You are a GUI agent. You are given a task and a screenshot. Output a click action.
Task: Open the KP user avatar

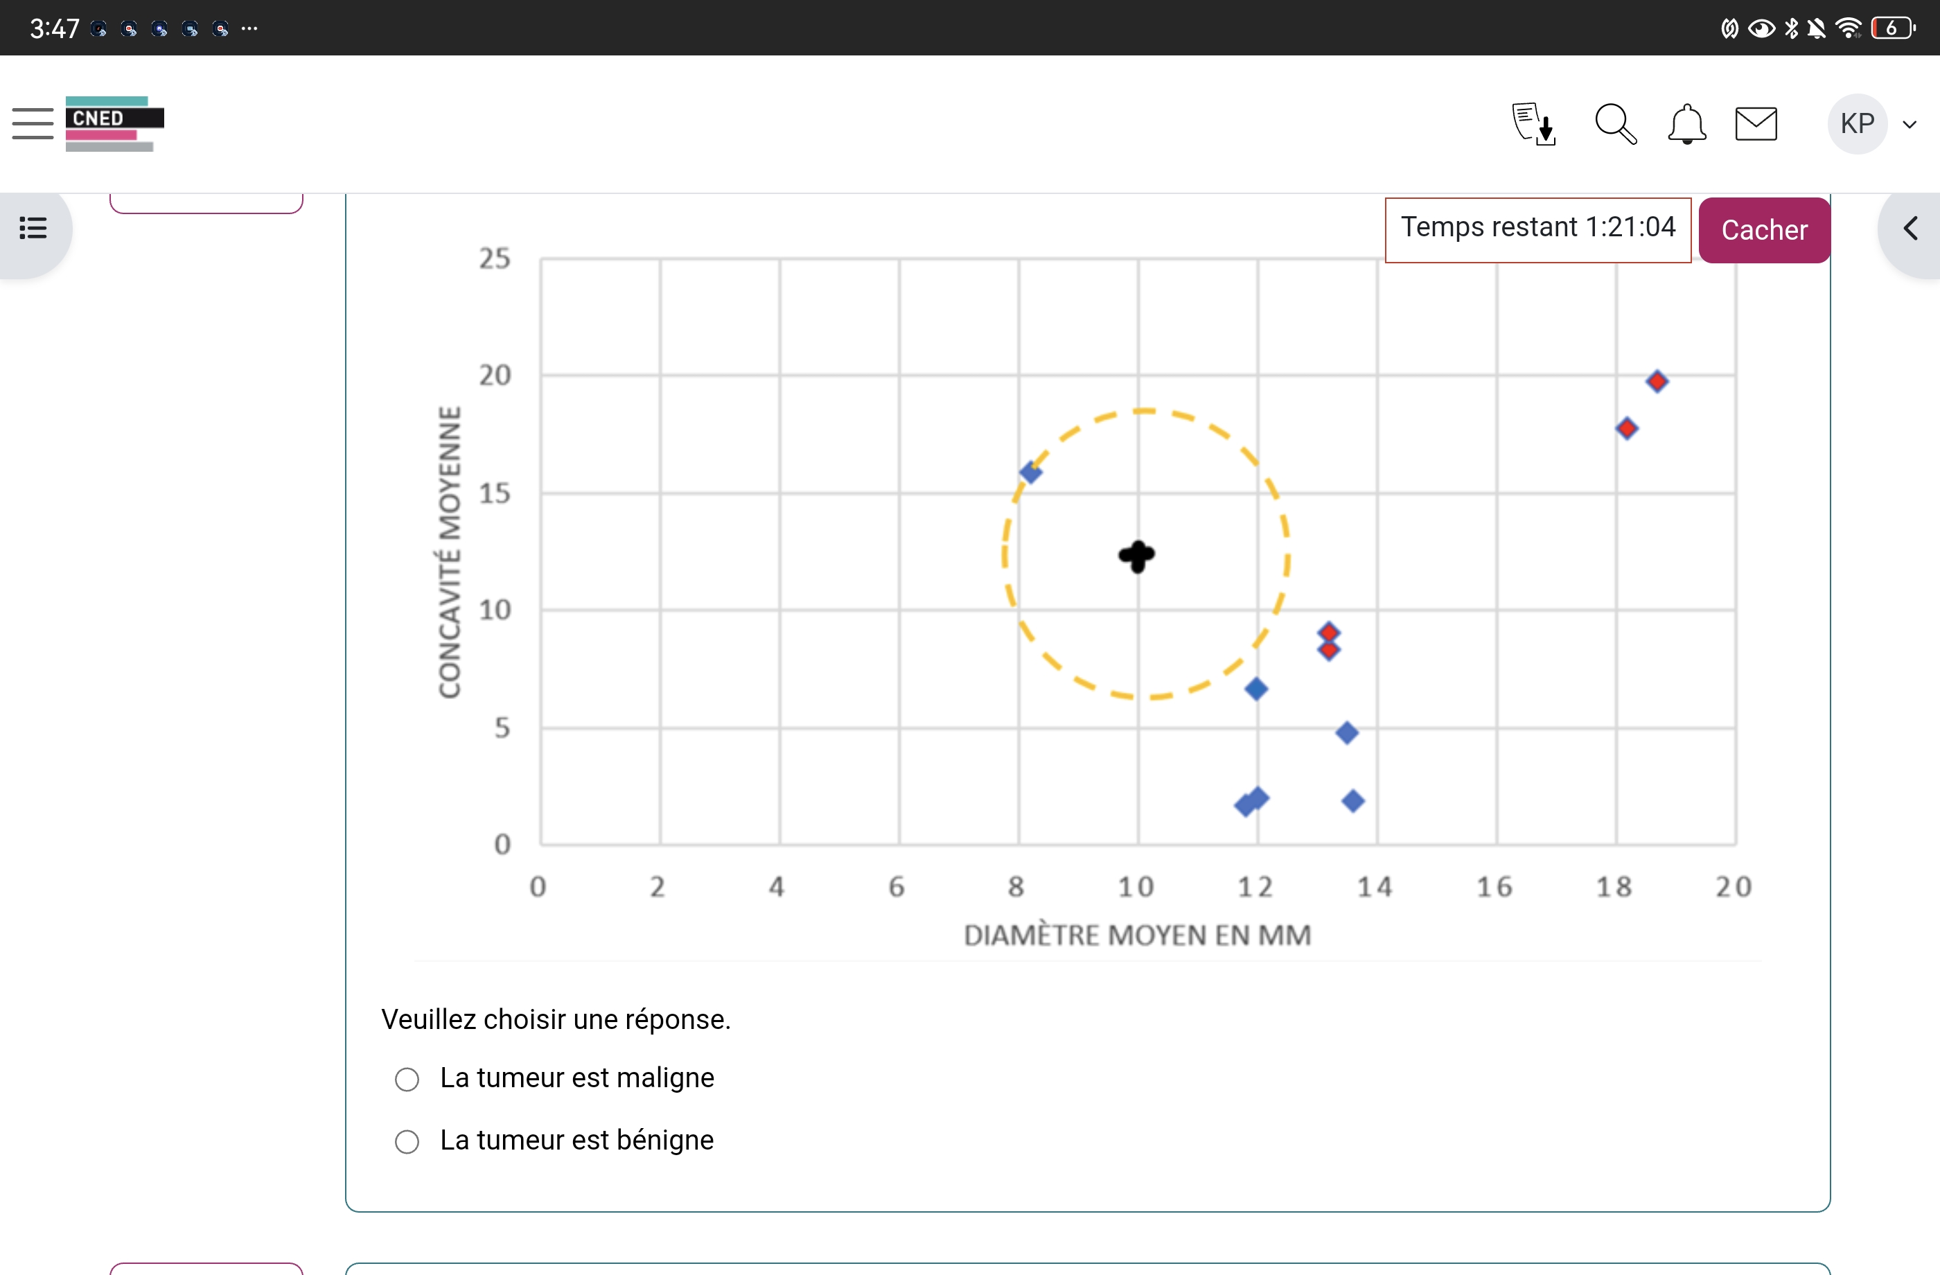(x=1858, y=124)
